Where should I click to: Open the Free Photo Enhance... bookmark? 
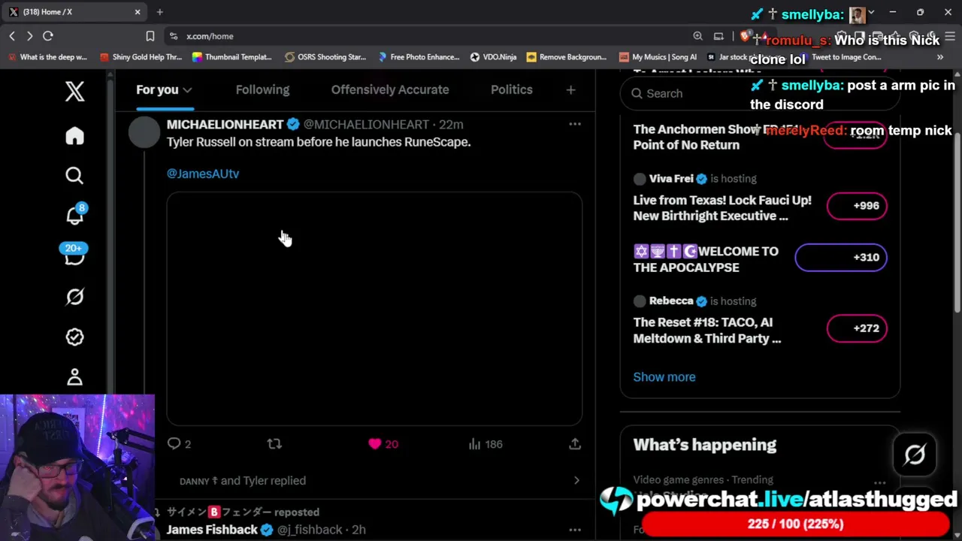click(419, 57)
